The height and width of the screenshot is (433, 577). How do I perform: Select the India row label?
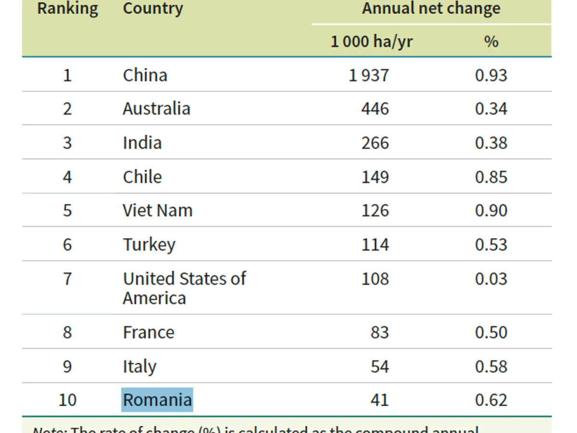pyautogui.click(x=142, y=143)
